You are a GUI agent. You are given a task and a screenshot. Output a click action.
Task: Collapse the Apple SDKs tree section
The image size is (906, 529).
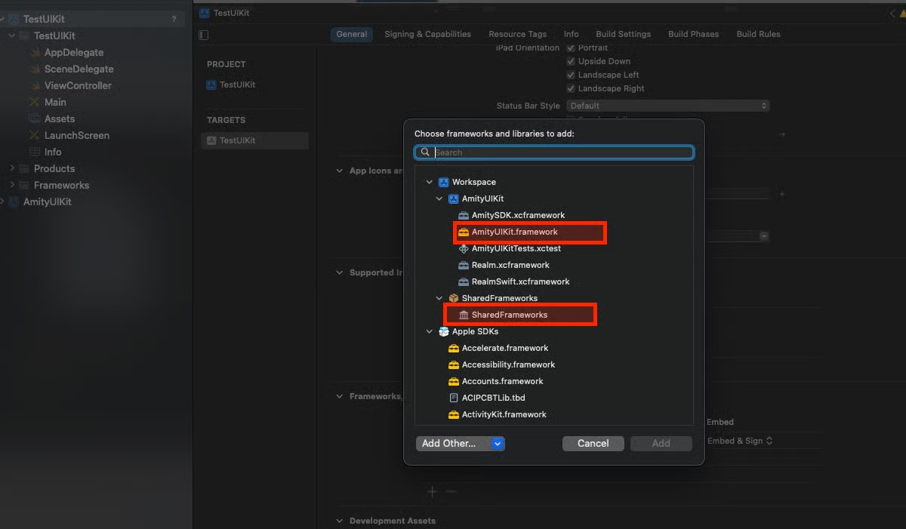(x=430, y=331)
